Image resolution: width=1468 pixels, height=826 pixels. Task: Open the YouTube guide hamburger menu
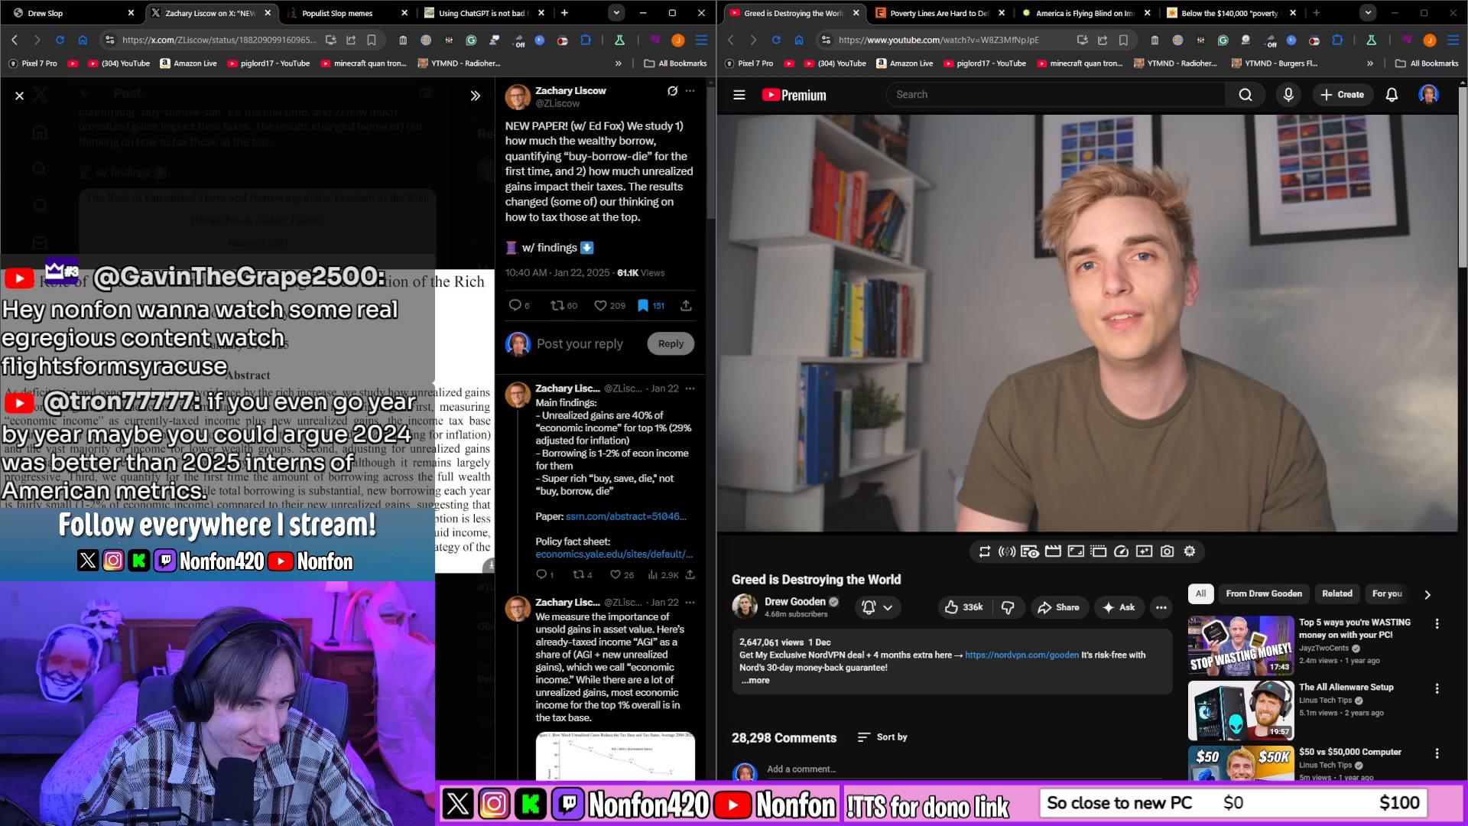click(739, 94)
